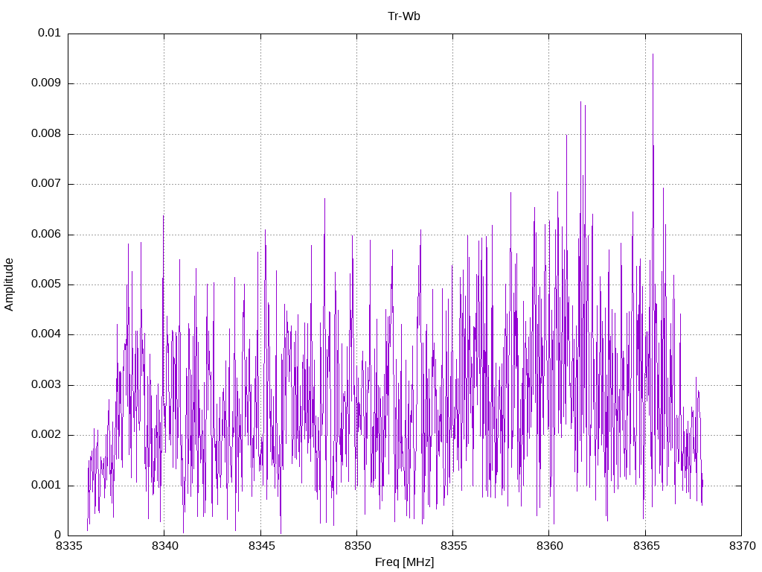The width and height of the screenshot is (762, 572).
Task: Click the y-axis tick value 0.008
Action: pos(46,134)
